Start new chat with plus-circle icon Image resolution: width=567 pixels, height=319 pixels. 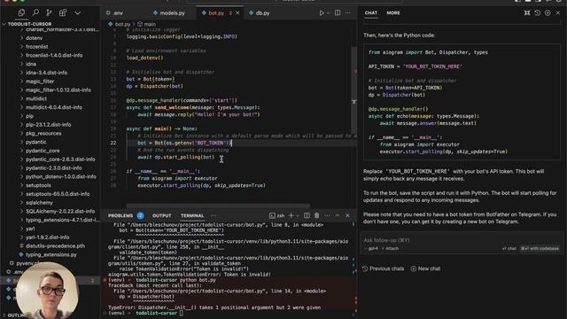click(x=548, y=13)
